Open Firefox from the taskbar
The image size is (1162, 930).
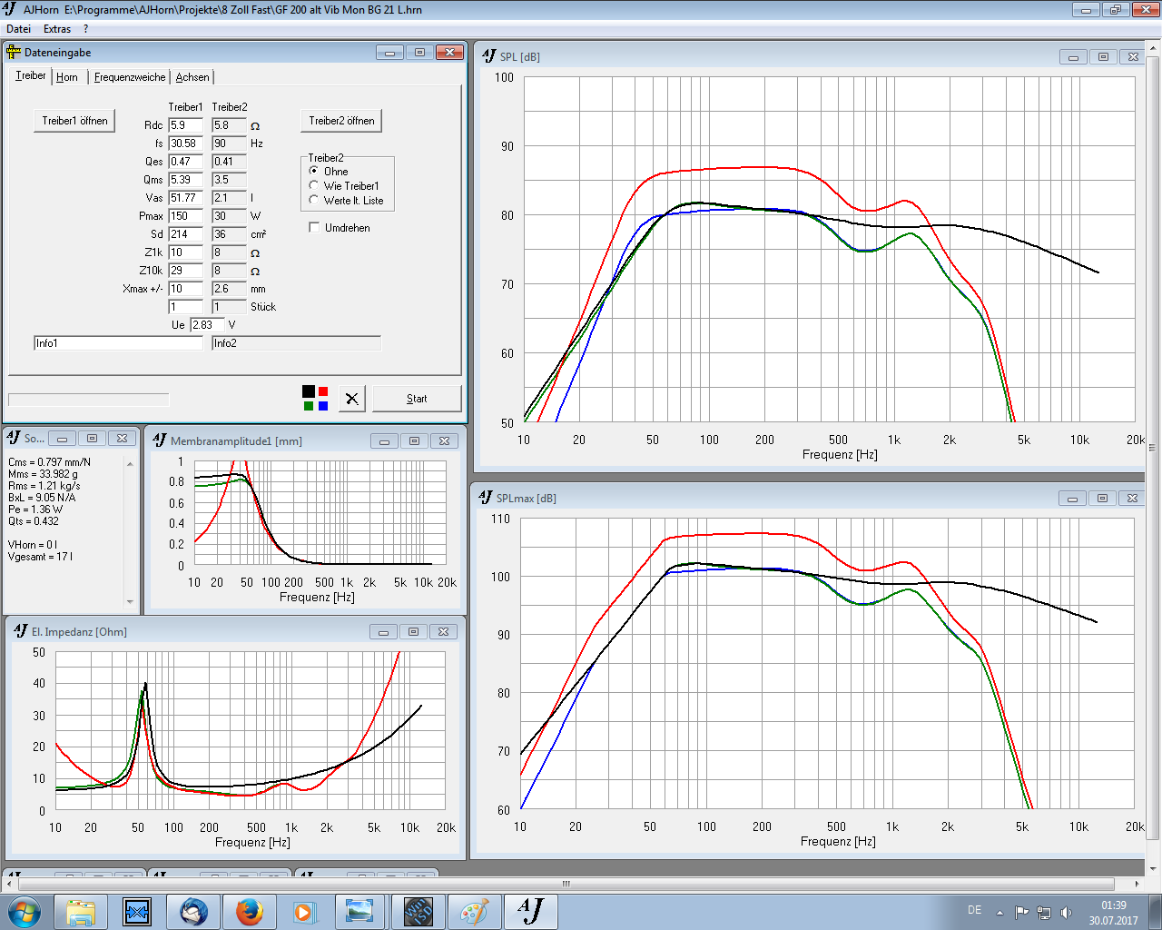249,912
